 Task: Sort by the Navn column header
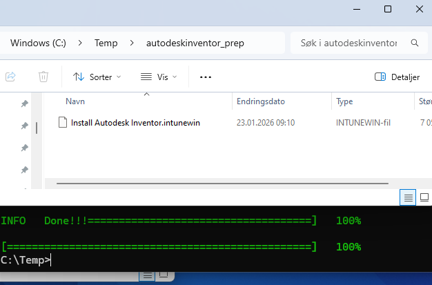(x=75, y=101)
